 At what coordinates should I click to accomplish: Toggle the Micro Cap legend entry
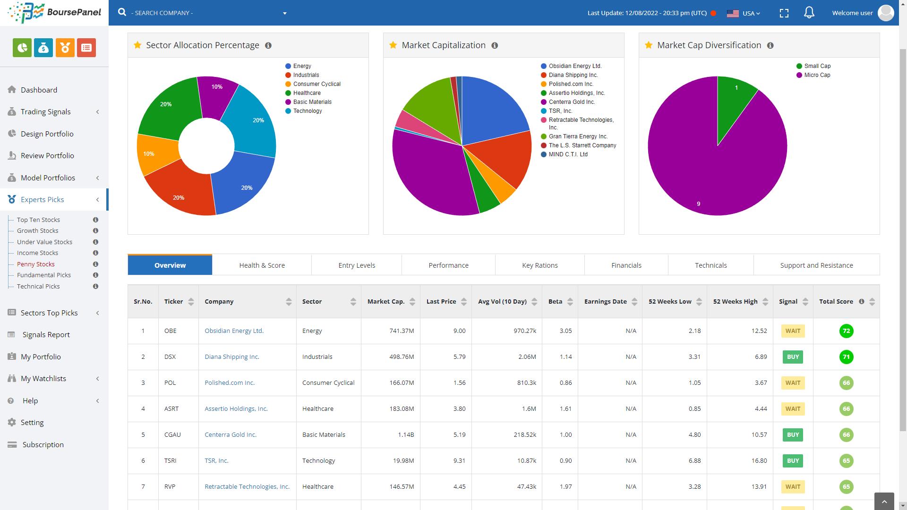point(816,75)
